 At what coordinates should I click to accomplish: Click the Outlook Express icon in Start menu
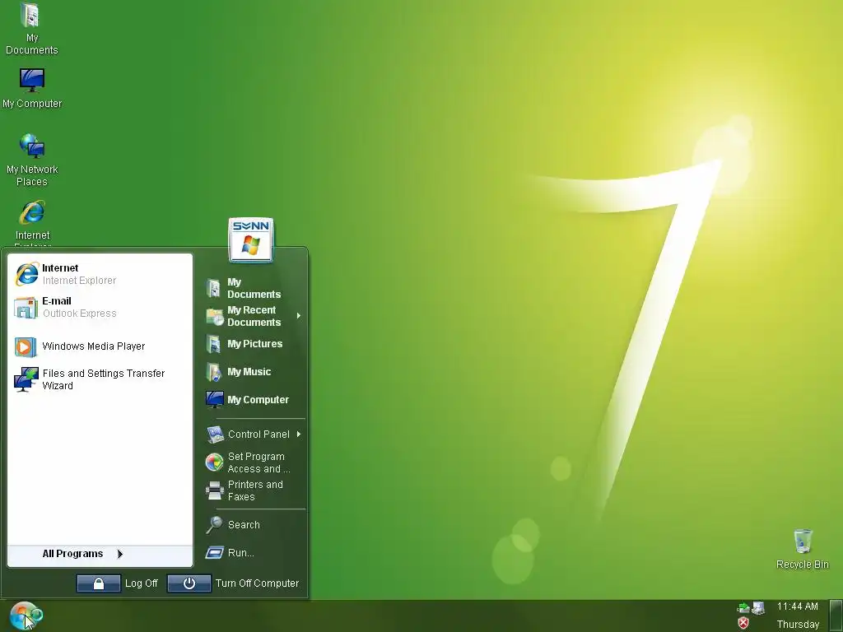(x=26, y=308)
